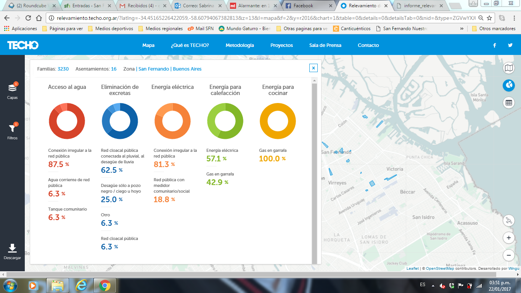Zoom out on the map
521x293 pixels.
point(508,255)
